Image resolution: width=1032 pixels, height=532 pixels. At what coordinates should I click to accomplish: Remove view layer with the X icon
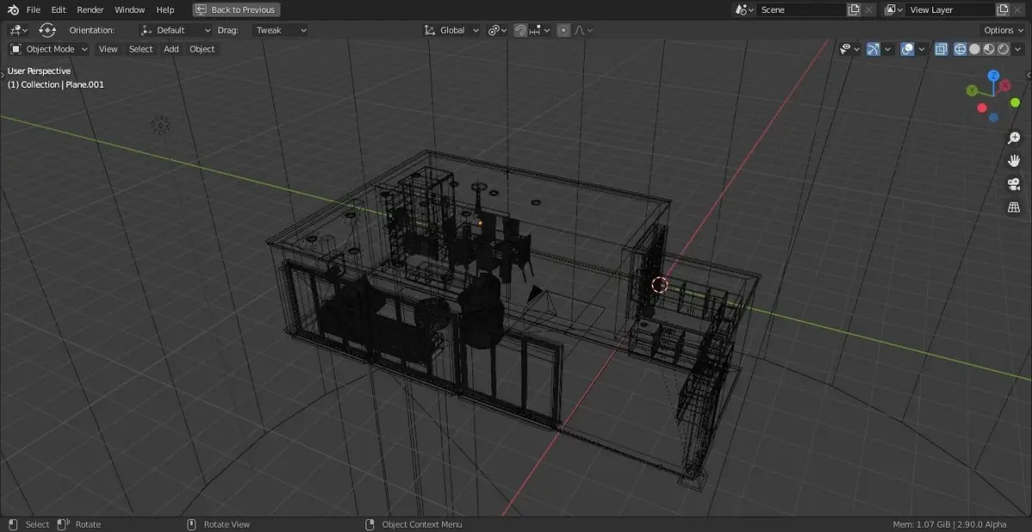pos(1019,9)
